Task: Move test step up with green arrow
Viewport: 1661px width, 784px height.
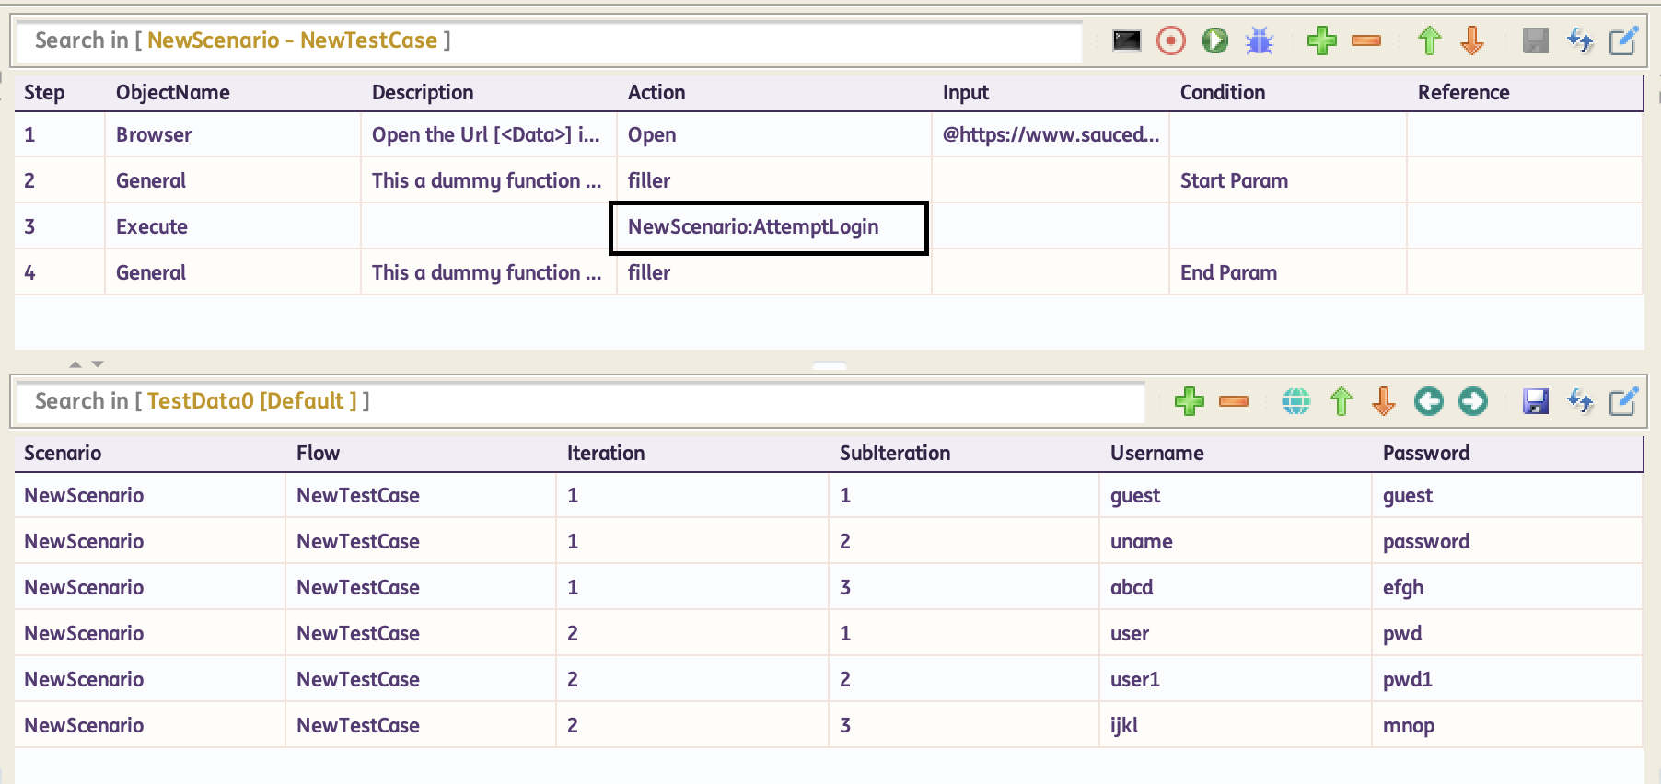Action: [1429, 40]
